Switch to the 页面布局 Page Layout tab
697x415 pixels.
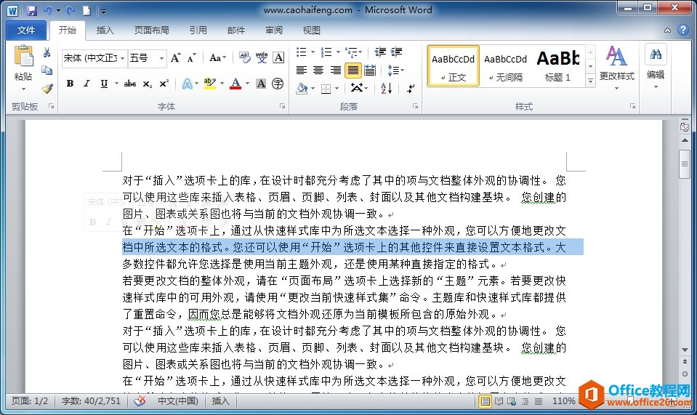(x=152, y=31)
